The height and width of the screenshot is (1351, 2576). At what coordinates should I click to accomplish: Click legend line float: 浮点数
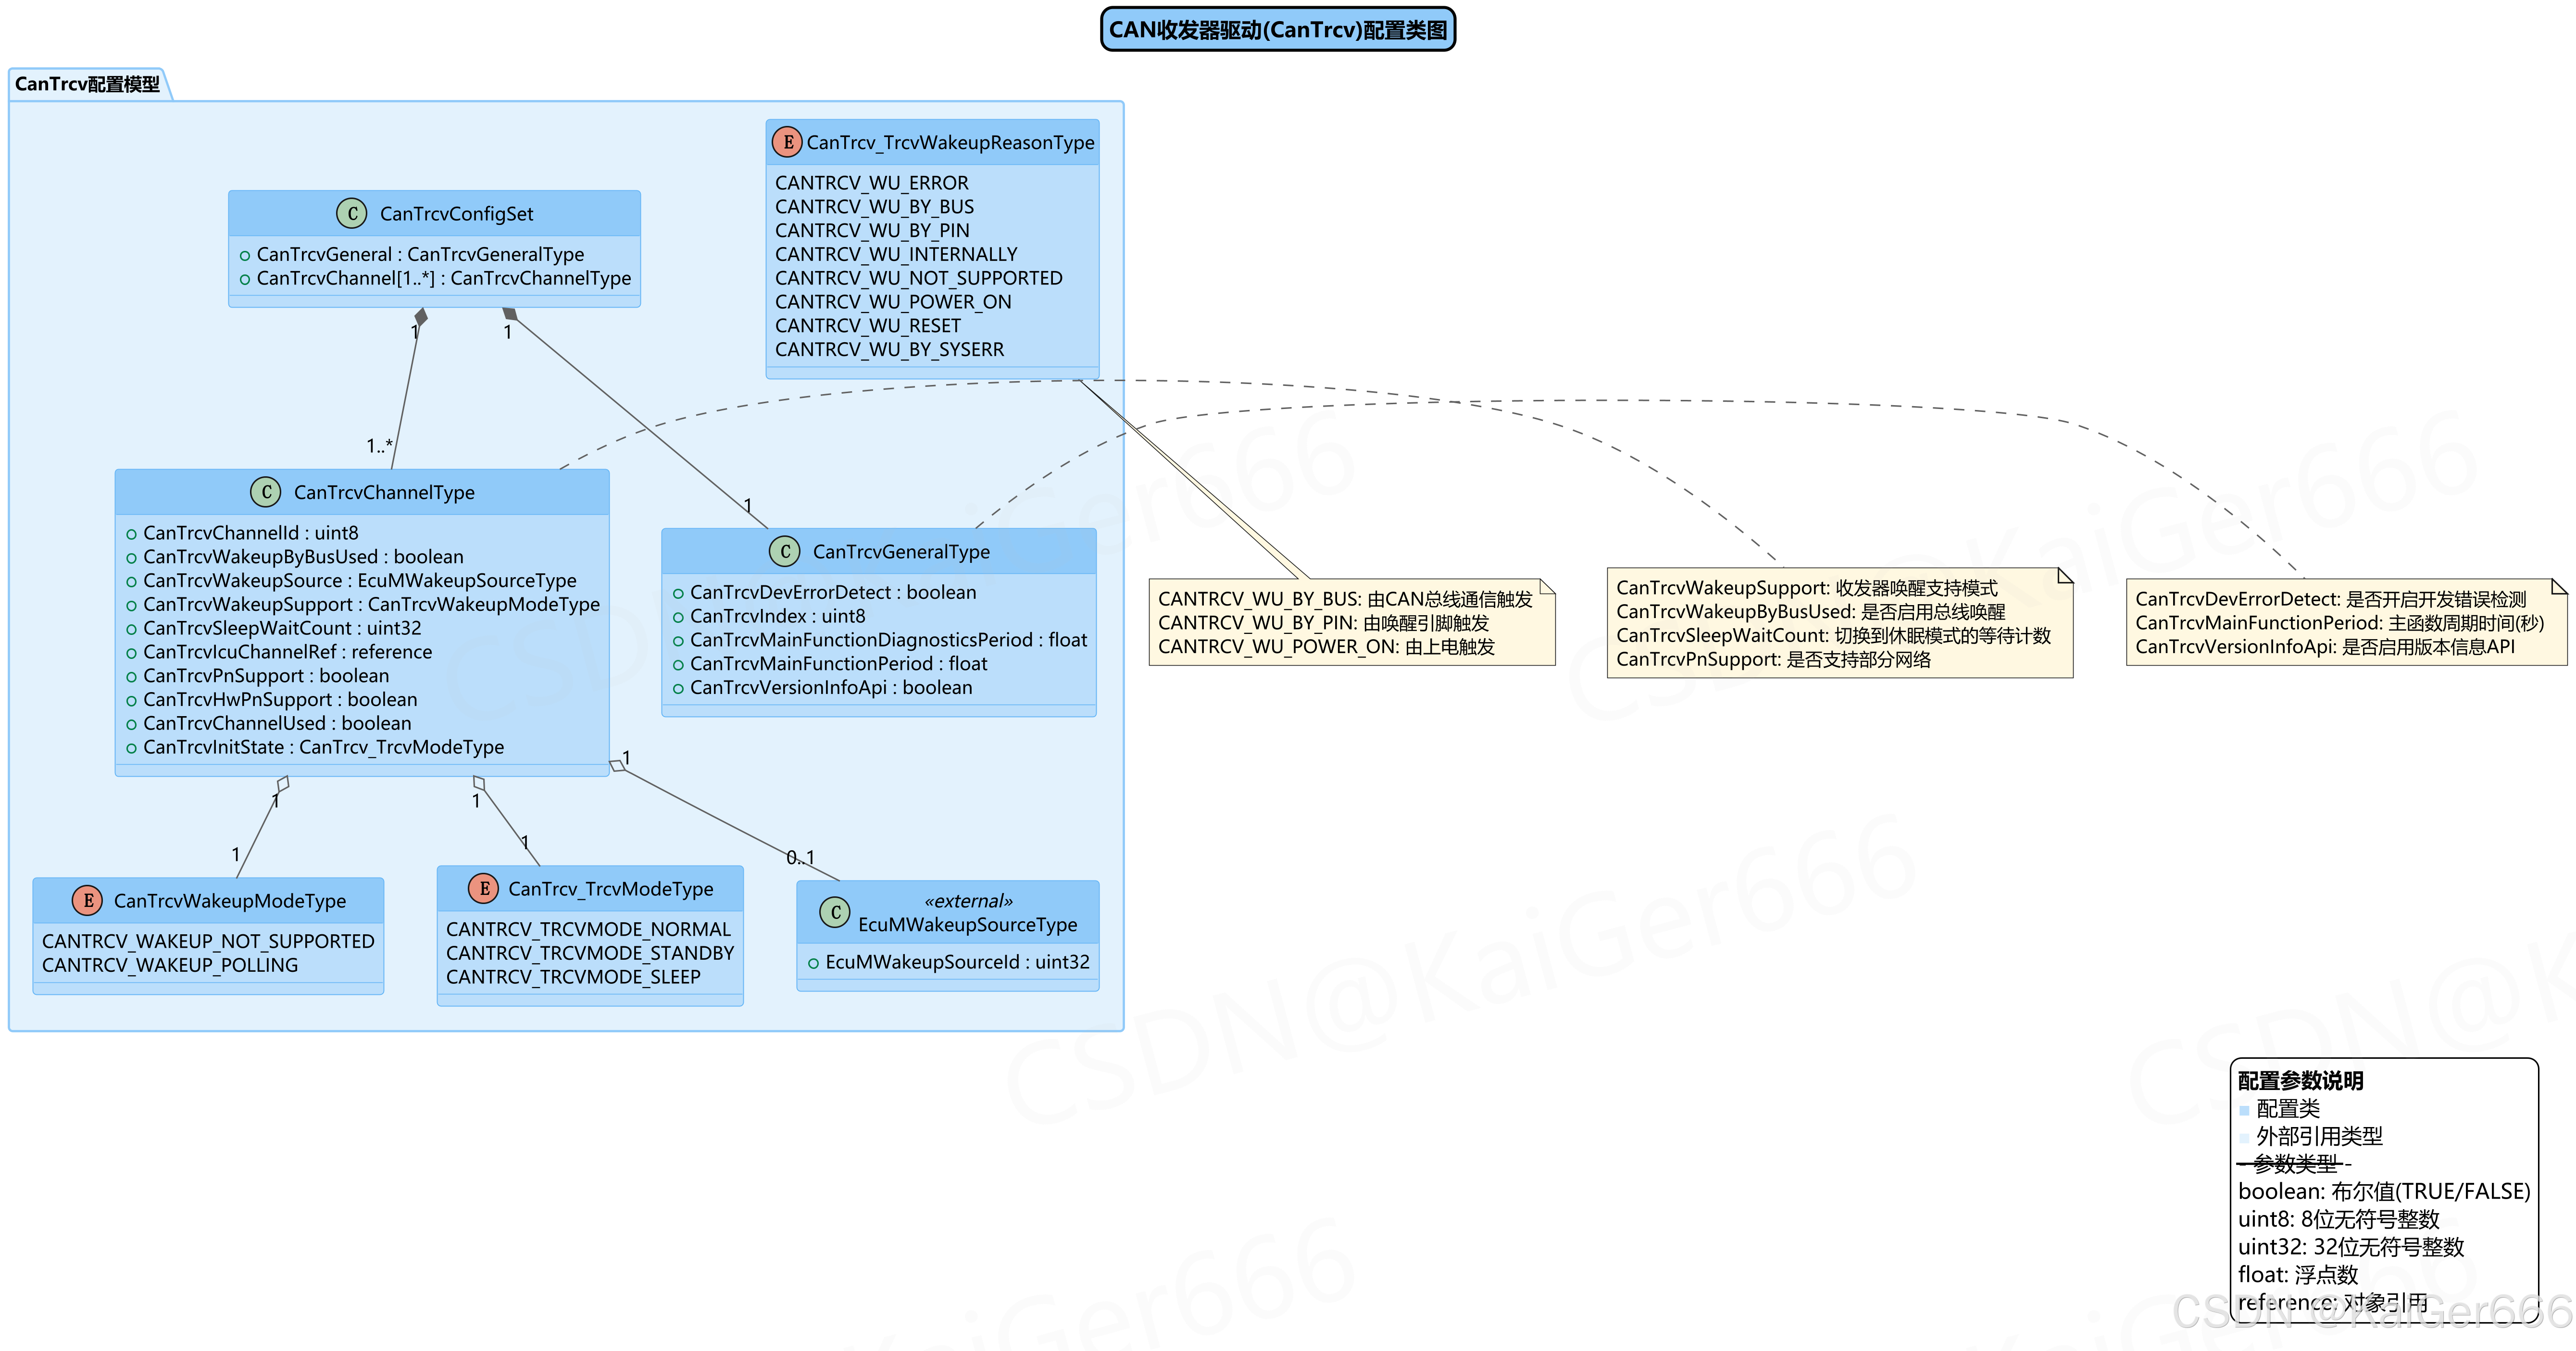click(2298, 1275)
